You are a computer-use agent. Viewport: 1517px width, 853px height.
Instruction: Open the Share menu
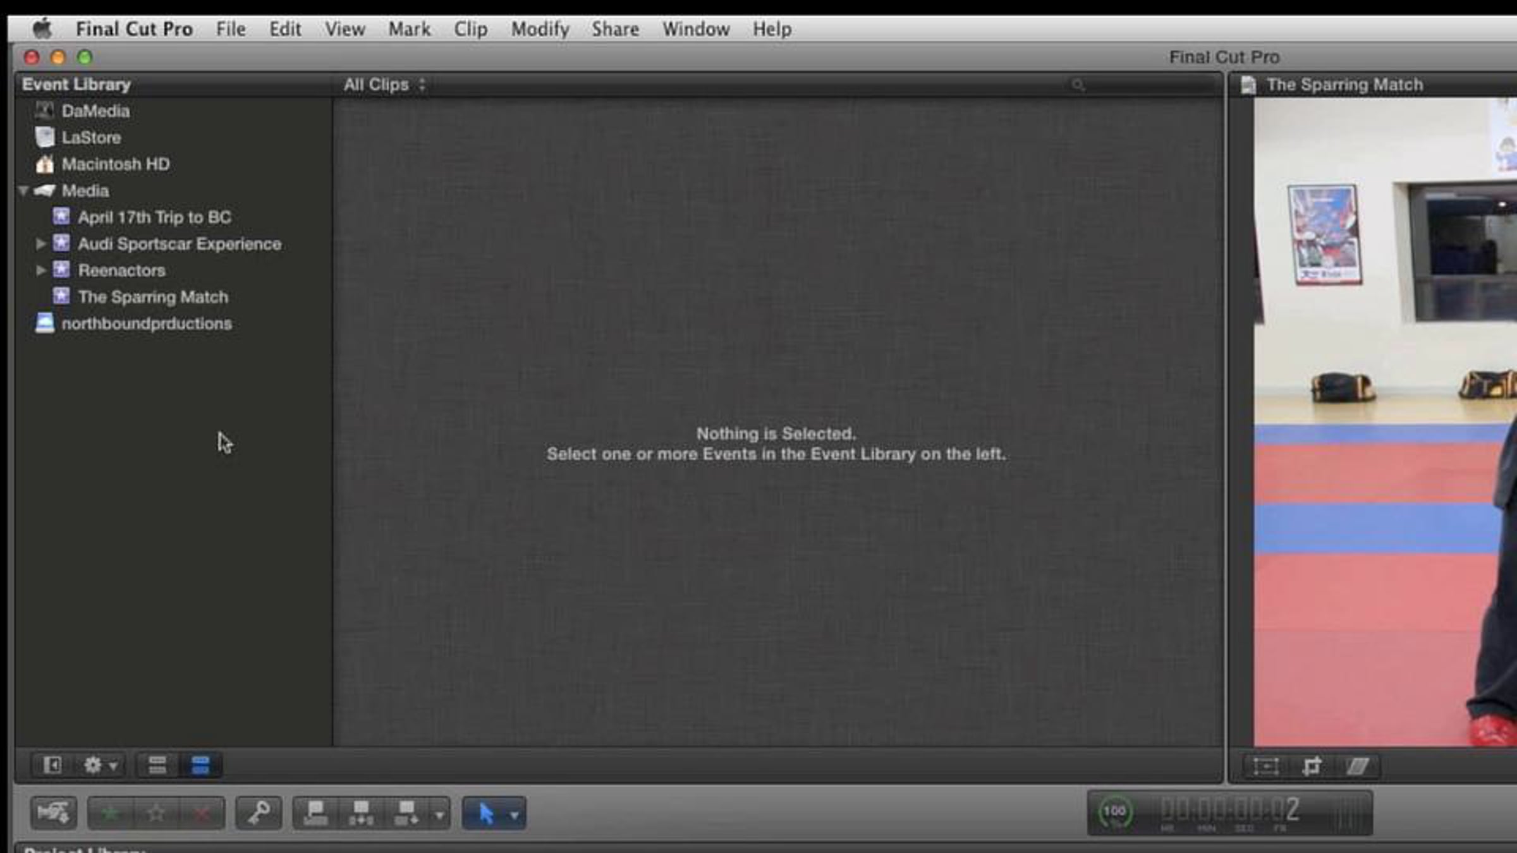[616, 29]
